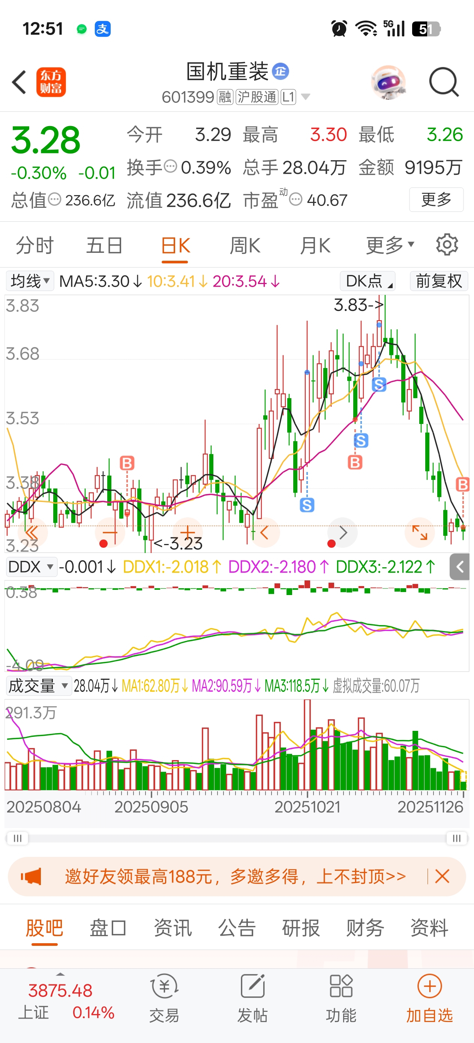The width and height of the screenshot is (474, 1043).
Task: Tap the timeline range slider track
Action: (237, 838)
